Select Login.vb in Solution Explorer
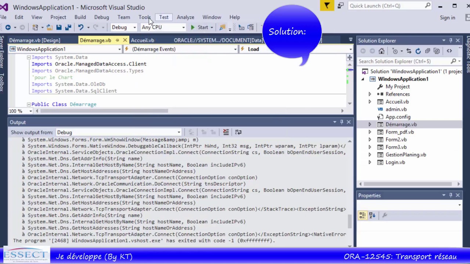This screenshot has width=470, height=264. 395,162
